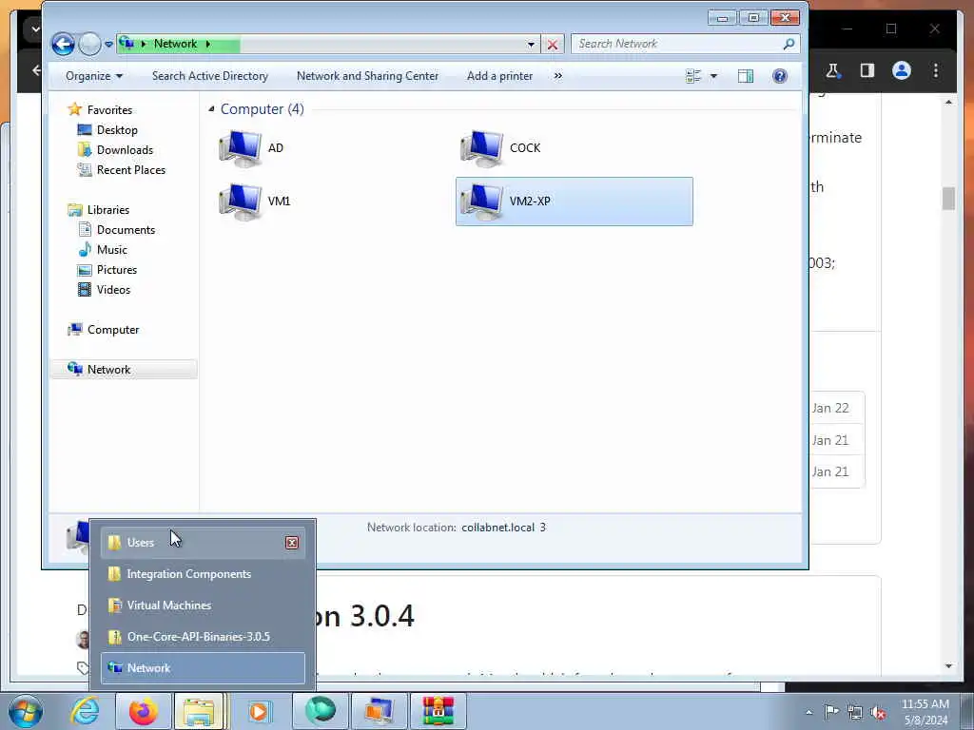Select Network in navigation pane

click(124, 370)
